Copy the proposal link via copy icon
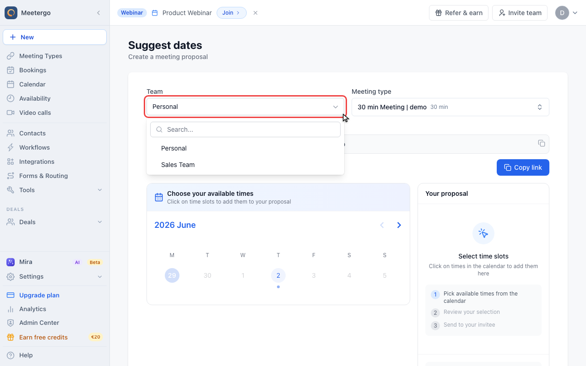Viewport: 586px width, 366px height. (542, 143)
